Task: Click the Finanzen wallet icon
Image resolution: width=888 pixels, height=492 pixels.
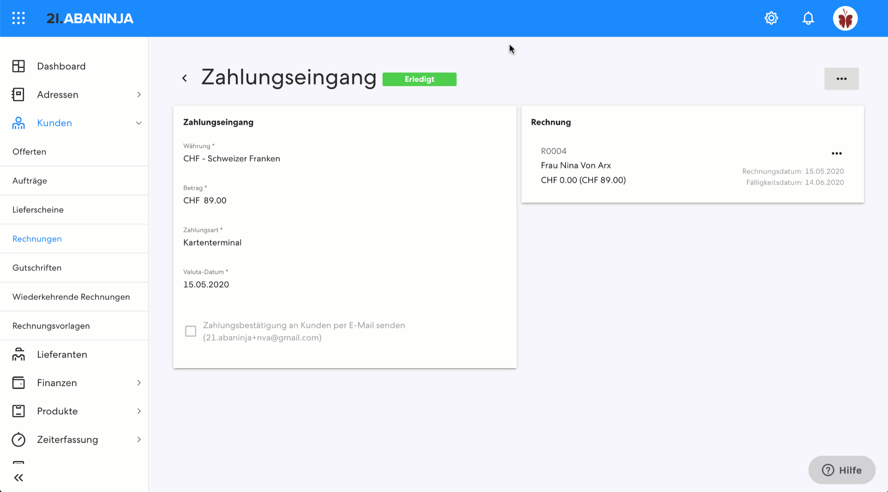Action: pyautogui.click(x=18, y=383)
